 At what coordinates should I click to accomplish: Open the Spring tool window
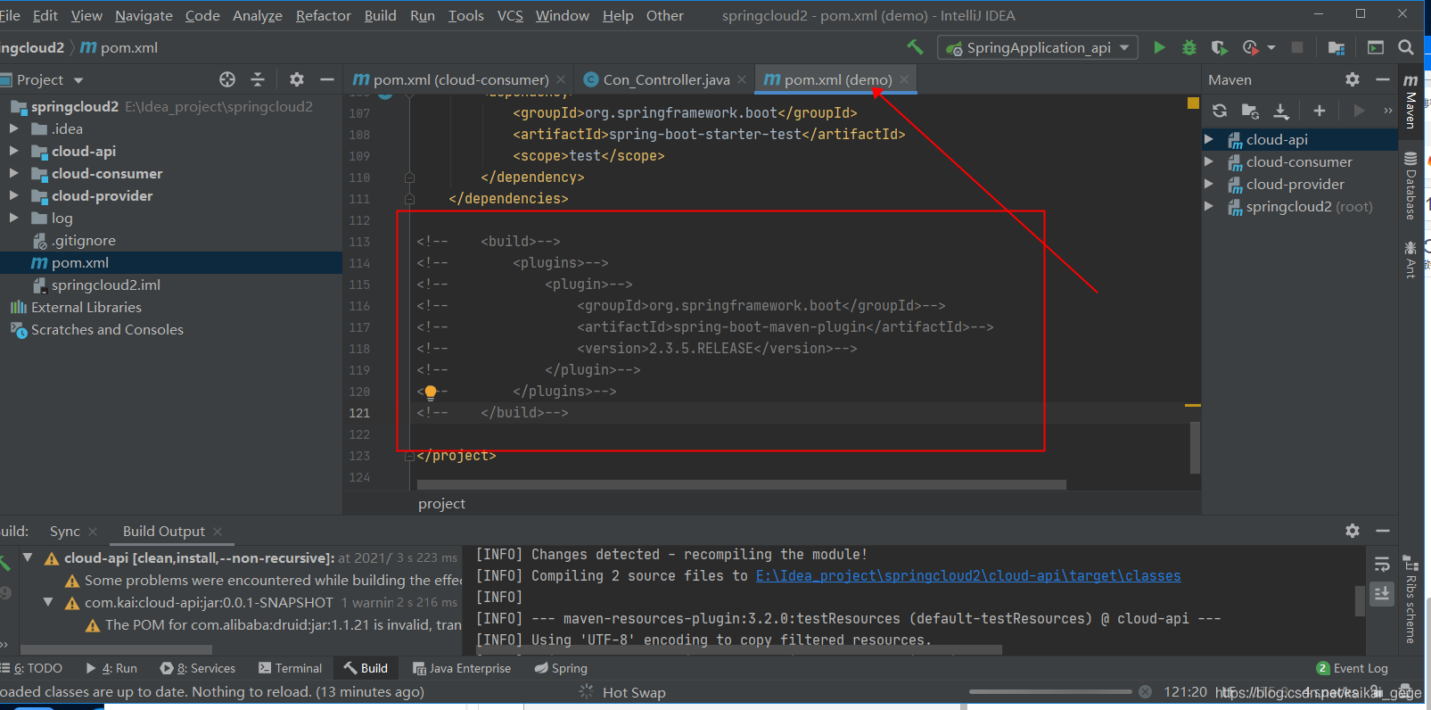pyautogui.click(x=561, y=668)
